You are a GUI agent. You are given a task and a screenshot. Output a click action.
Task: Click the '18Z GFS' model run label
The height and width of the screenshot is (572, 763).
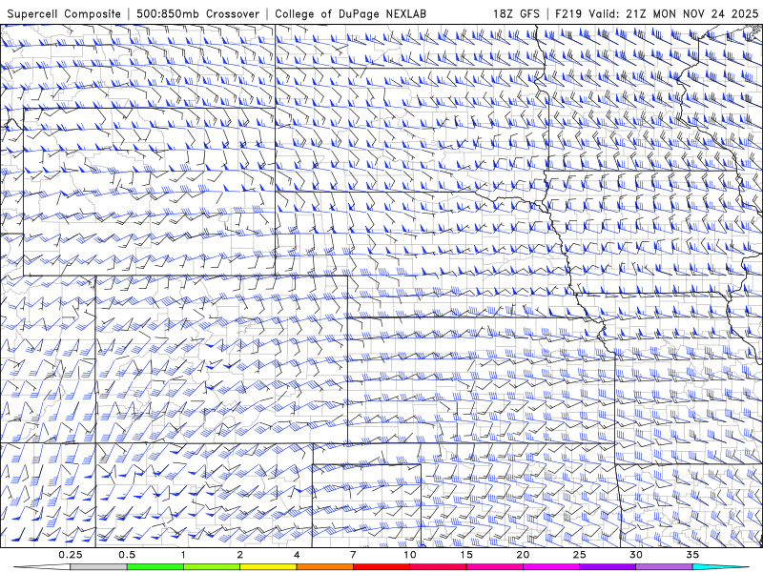tap(516, 13)
